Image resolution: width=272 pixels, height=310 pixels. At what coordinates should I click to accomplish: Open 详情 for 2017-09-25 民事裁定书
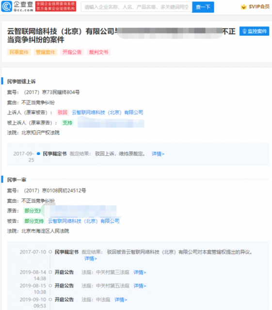(158, 154)
